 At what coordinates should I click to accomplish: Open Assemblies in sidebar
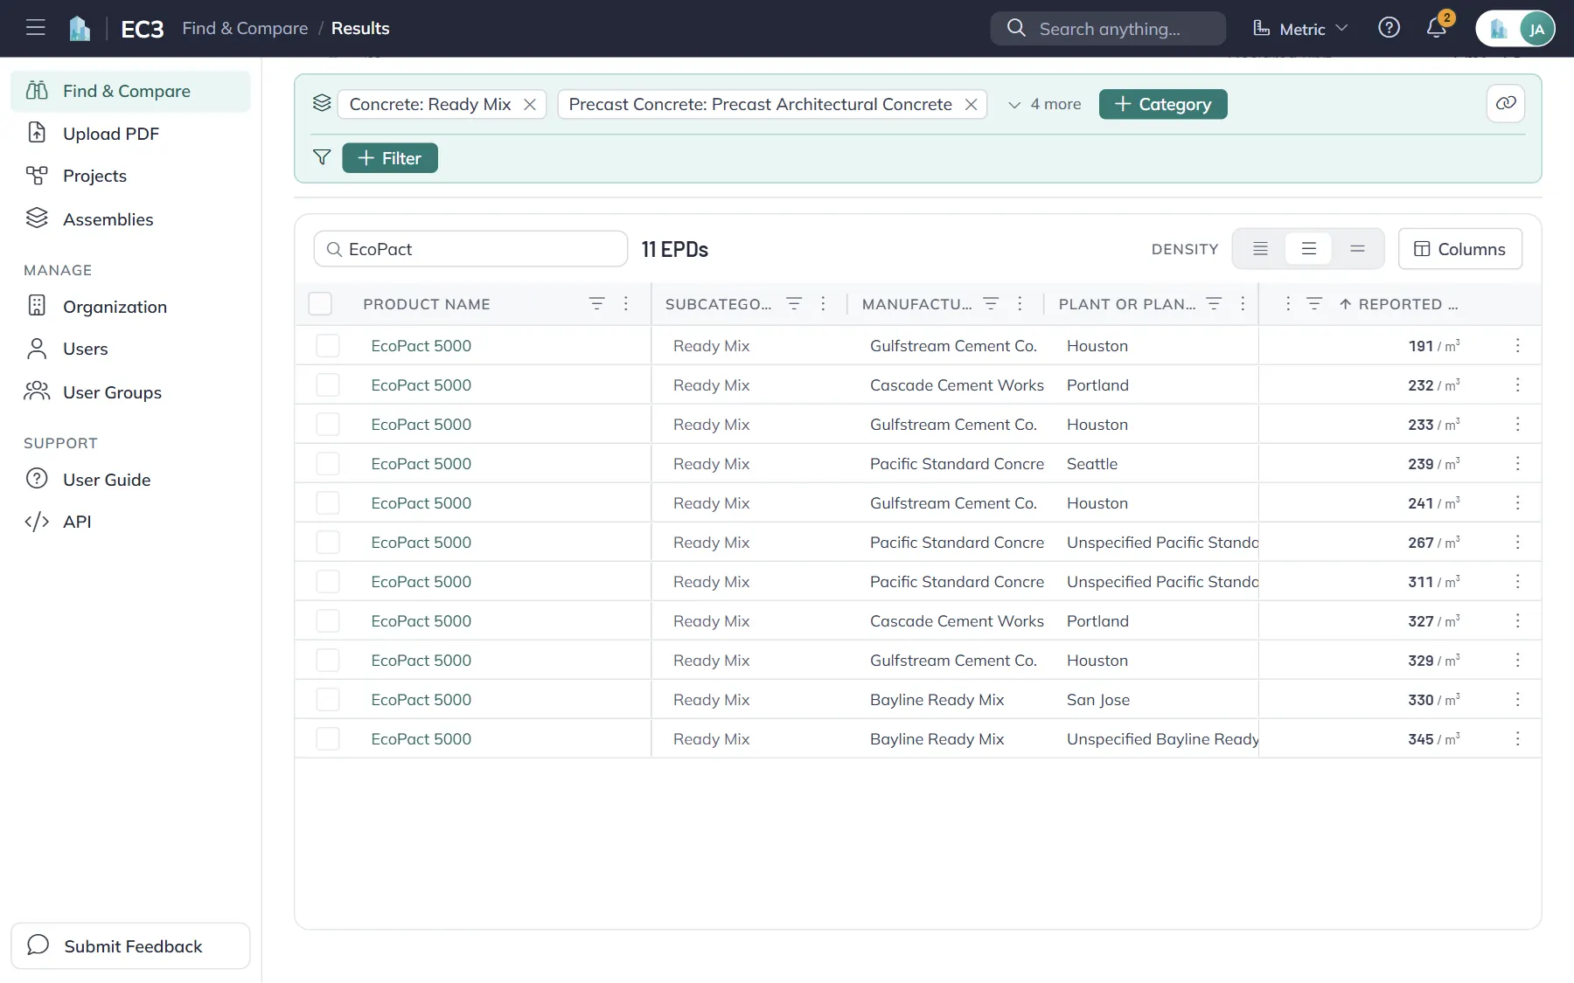[x=130, y=218]
